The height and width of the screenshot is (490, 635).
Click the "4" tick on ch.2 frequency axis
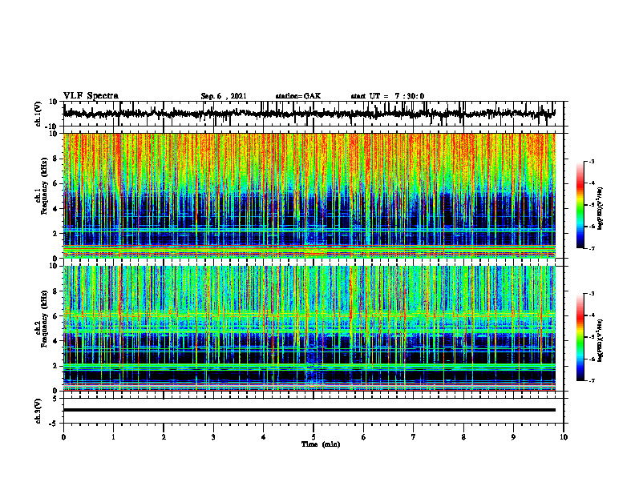55,341
